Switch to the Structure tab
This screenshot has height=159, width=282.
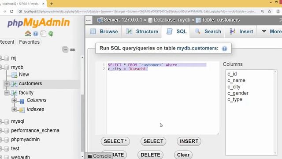(142, 31)
